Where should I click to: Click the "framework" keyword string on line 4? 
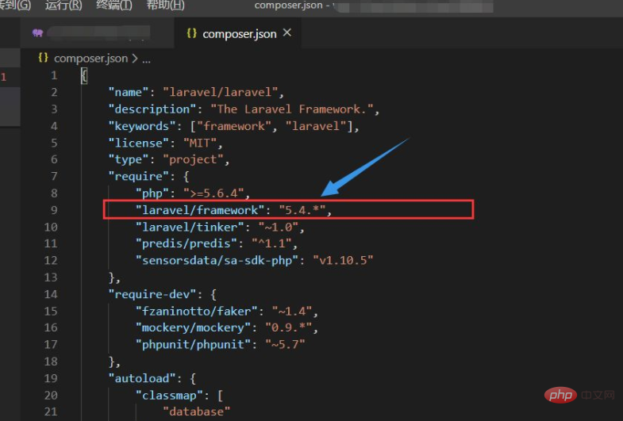click(234, 126)
